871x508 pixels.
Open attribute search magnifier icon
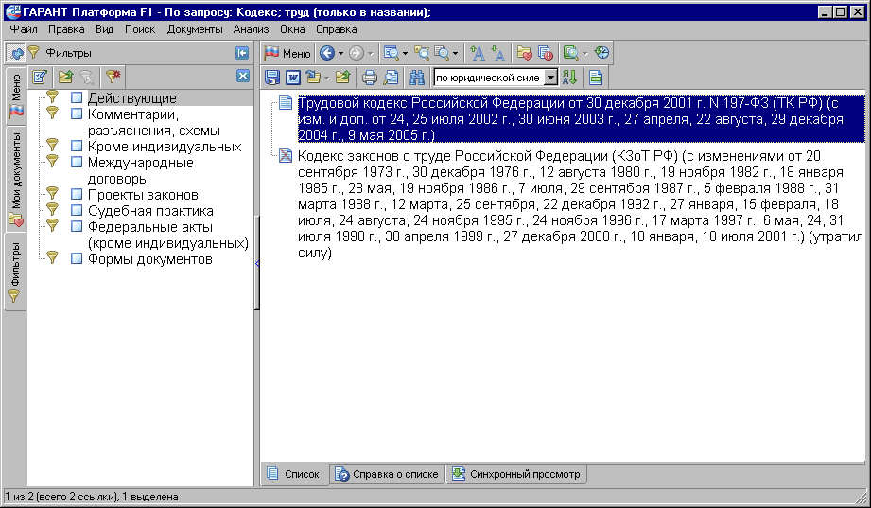click(x=392, y=53)
